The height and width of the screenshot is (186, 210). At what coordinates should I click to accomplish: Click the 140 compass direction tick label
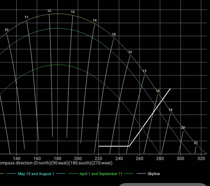click(16, 158)
